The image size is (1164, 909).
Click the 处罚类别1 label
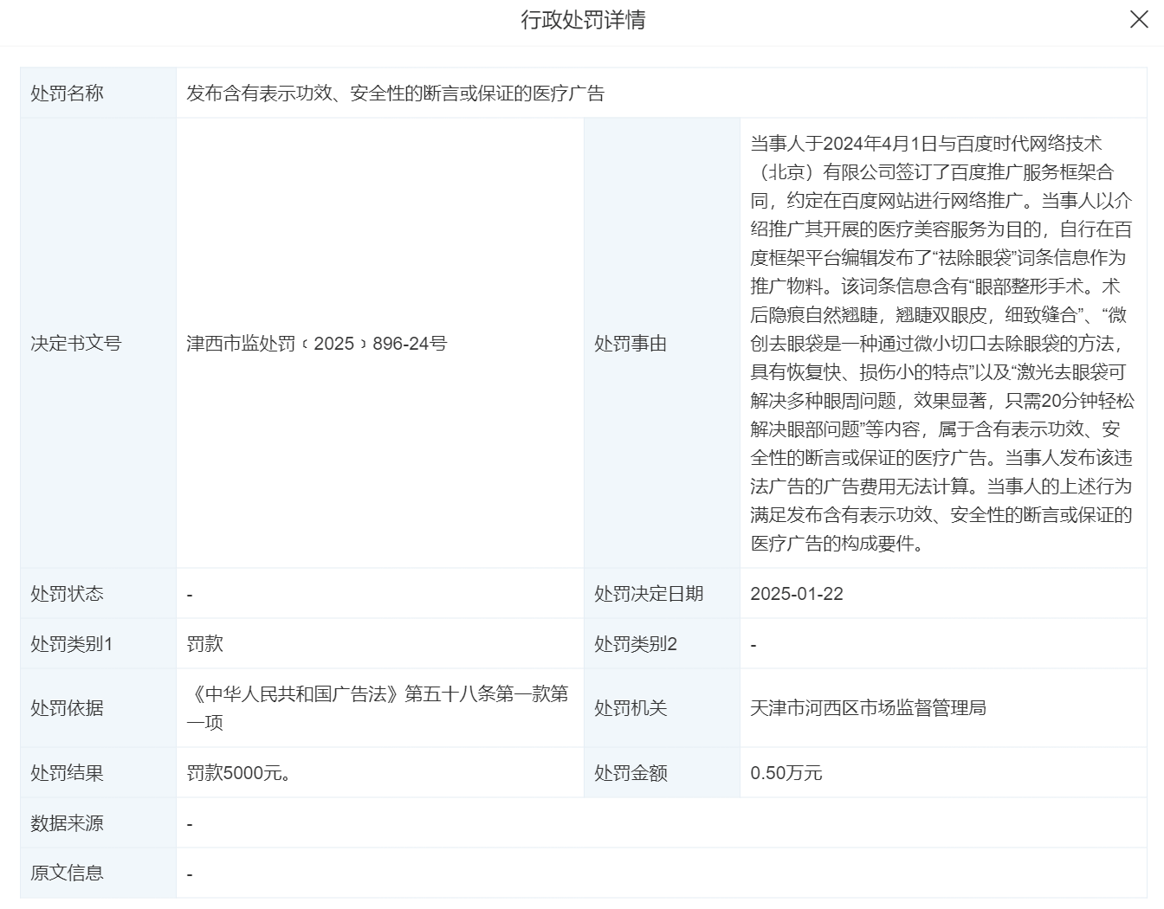[71, 644]
